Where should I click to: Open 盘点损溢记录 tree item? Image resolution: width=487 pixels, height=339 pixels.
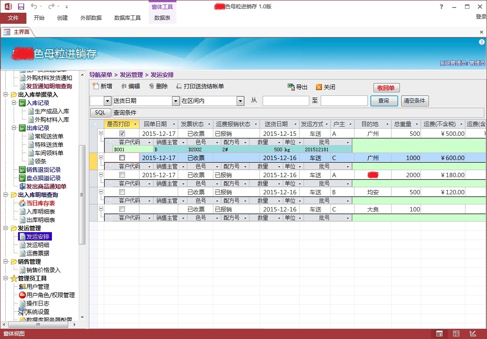coord(43,178)
